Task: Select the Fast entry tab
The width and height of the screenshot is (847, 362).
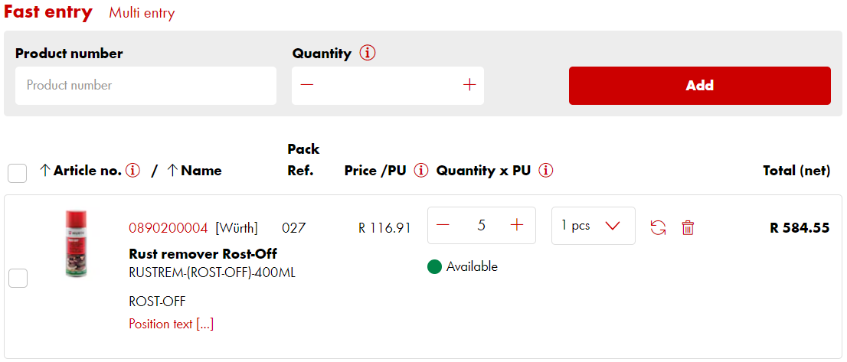Action: [x=48, y=12]
